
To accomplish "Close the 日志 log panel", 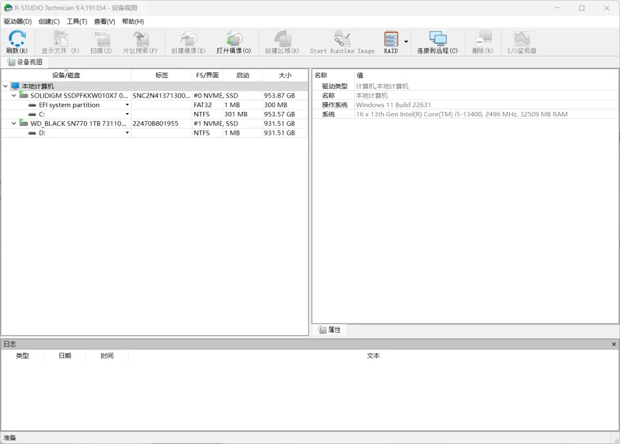I will pos(614,344).
